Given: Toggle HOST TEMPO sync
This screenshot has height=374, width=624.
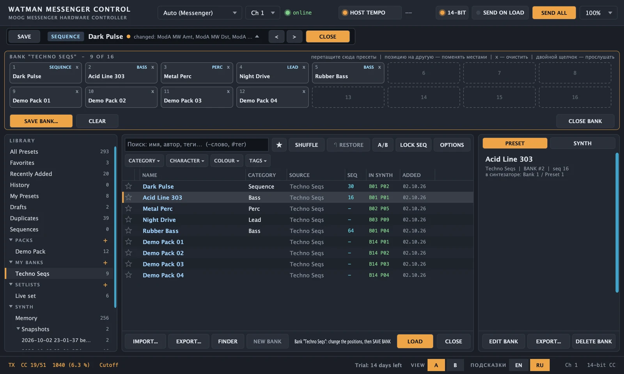Looking at the screenshot, I should 370,13.
